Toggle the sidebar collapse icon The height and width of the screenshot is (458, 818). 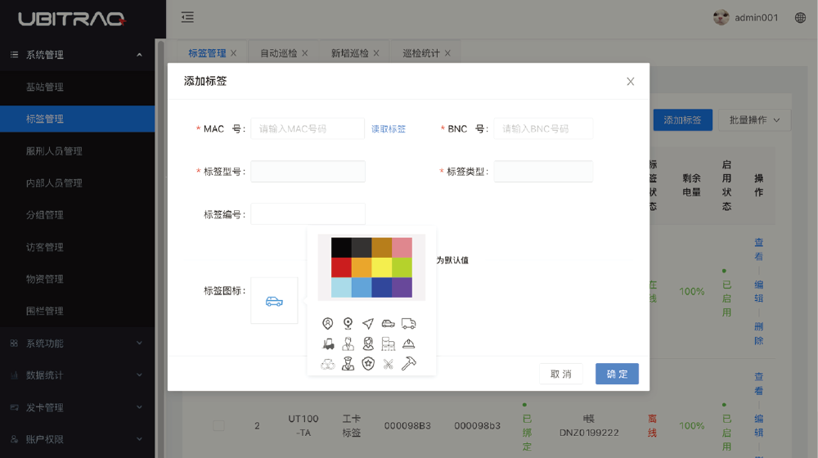click(188, 17)
